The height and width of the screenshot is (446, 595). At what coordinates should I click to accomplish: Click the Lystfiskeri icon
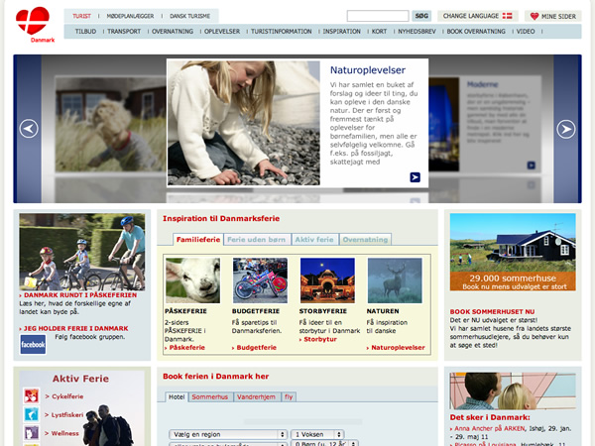[32, 414]
